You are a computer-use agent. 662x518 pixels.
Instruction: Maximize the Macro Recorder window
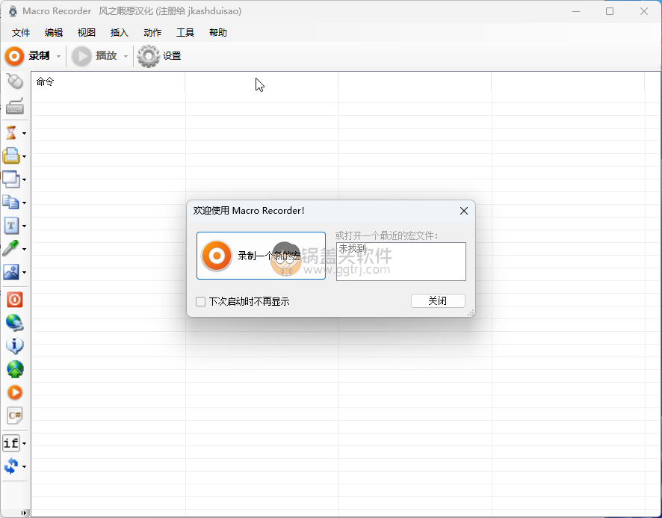pyautogui.click(x=610, y=11)
